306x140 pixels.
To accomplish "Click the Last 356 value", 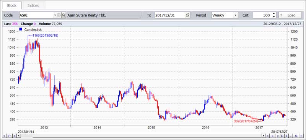I will pyautogui.click(x=15, y=24).
